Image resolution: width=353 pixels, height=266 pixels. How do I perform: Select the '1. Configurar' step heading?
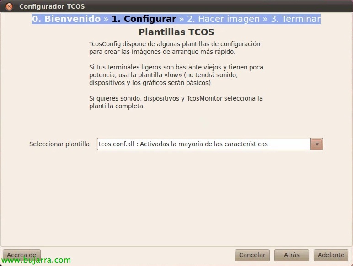pyautogui.click(x=144, y=19)
